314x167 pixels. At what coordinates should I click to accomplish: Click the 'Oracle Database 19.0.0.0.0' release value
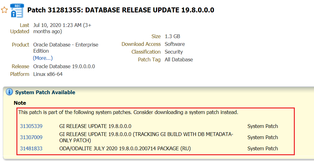64,66
